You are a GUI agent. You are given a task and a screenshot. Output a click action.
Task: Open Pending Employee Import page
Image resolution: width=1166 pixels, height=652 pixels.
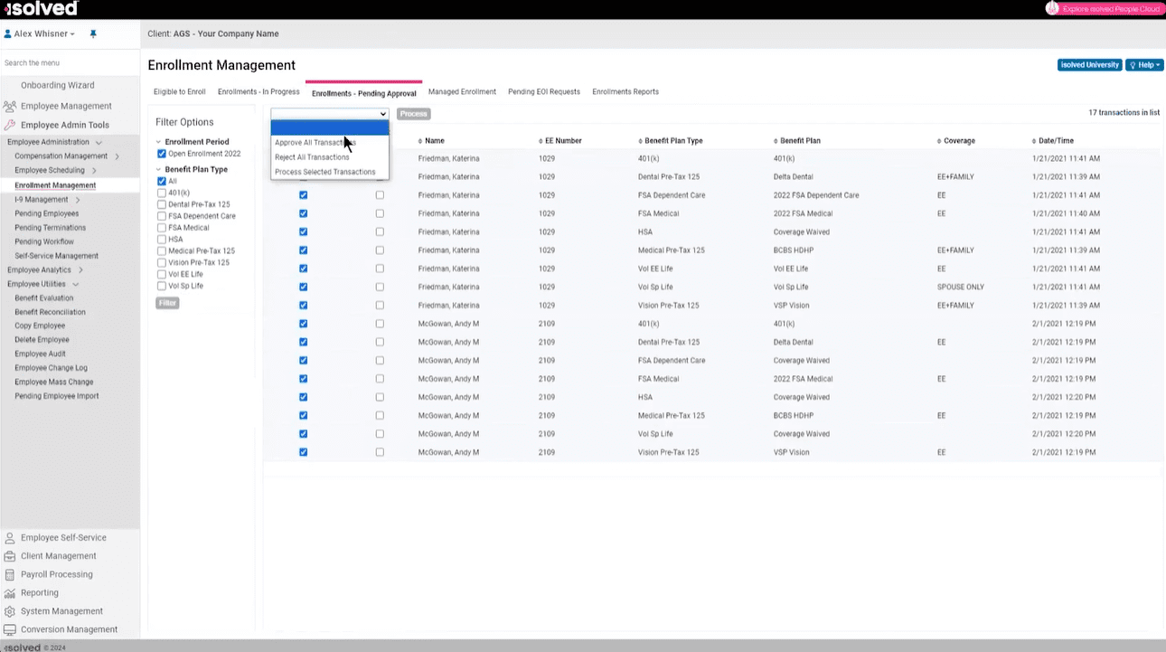click(x=57, y=396)
